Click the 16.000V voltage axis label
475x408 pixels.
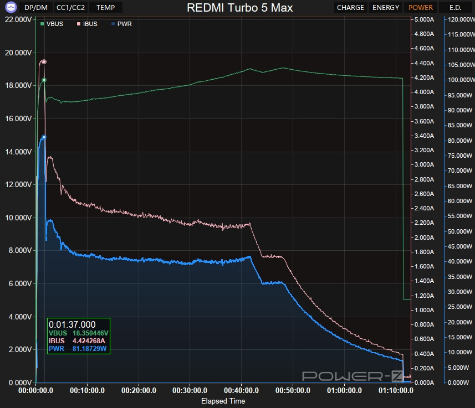[x=18, y=118]
